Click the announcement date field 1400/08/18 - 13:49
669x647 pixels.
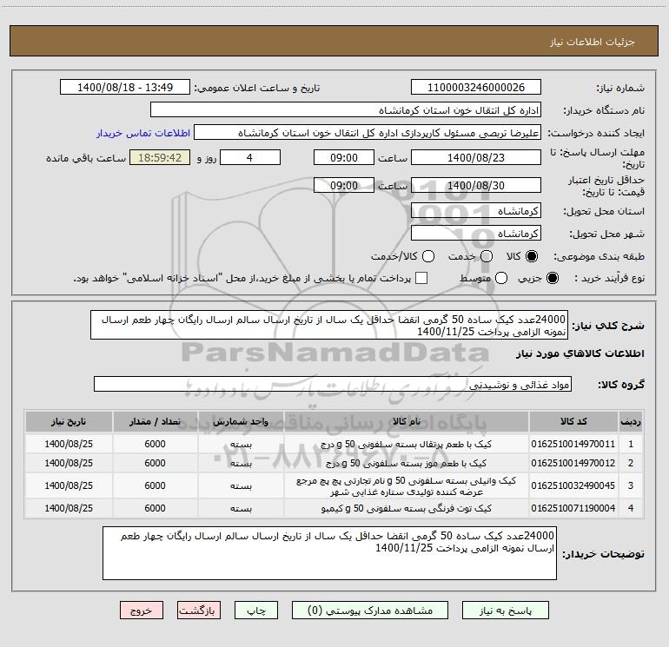click(125, 88)
